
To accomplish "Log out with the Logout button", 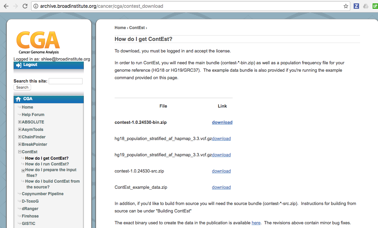I will 49,65.
